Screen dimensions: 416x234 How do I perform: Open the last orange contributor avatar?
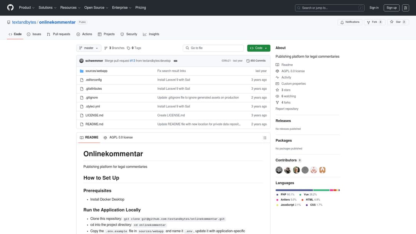(322, 170)
